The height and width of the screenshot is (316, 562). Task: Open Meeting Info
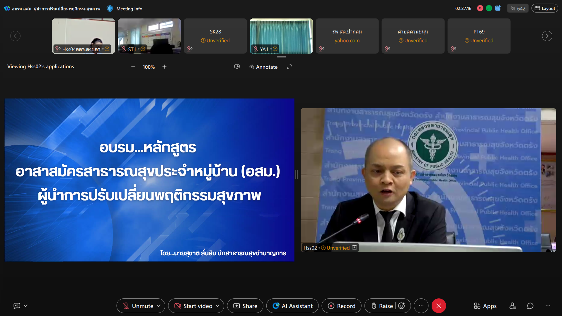coord(129,9)
